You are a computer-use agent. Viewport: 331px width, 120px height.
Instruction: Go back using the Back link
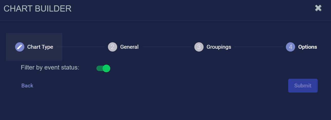point(27,86)
